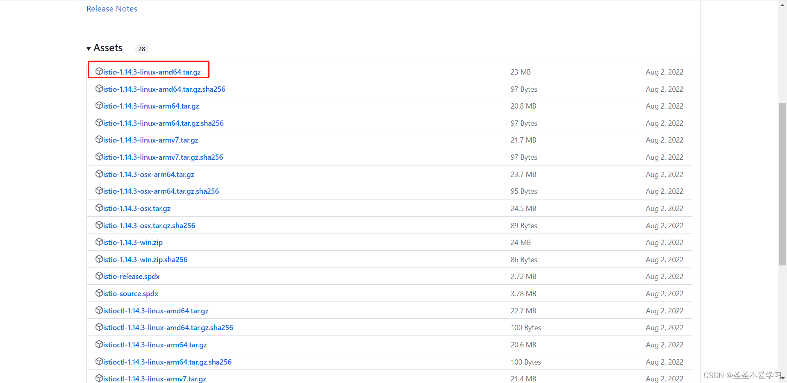This screenshot has height=383, width=787.
Task: Click package icon beside istio-1.14.3-linux-arm64.tar.gz.sha256
Action: tap(99, 122)
